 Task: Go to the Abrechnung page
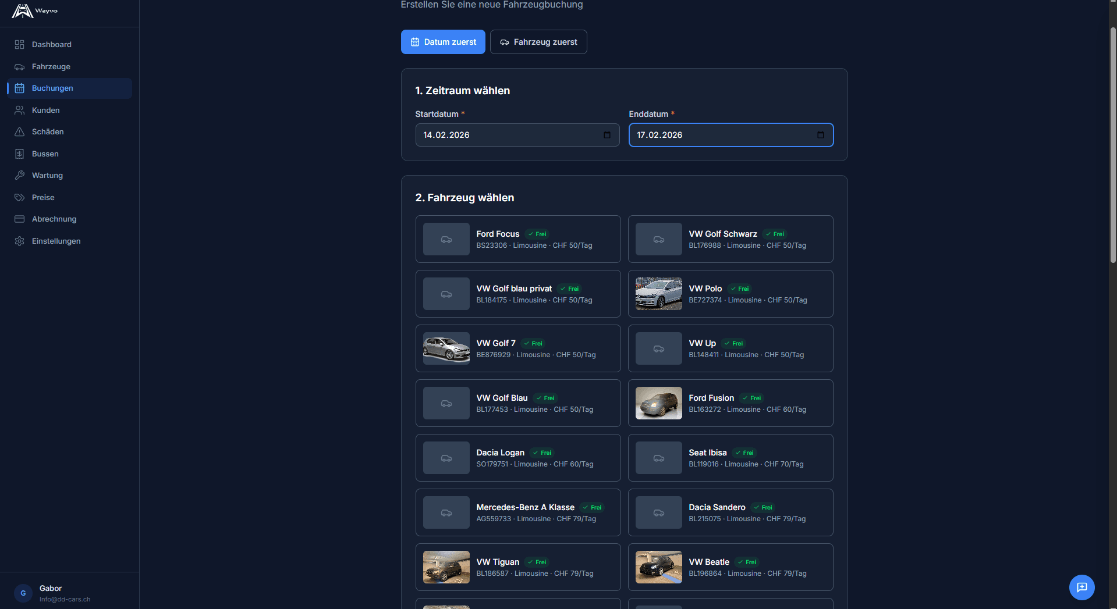coord(54,219)
